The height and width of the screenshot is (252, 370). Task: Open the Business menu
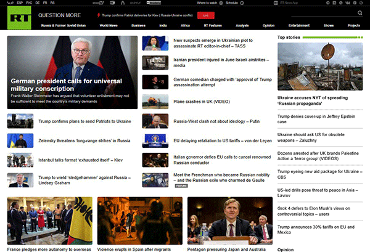tap(139, 25)
